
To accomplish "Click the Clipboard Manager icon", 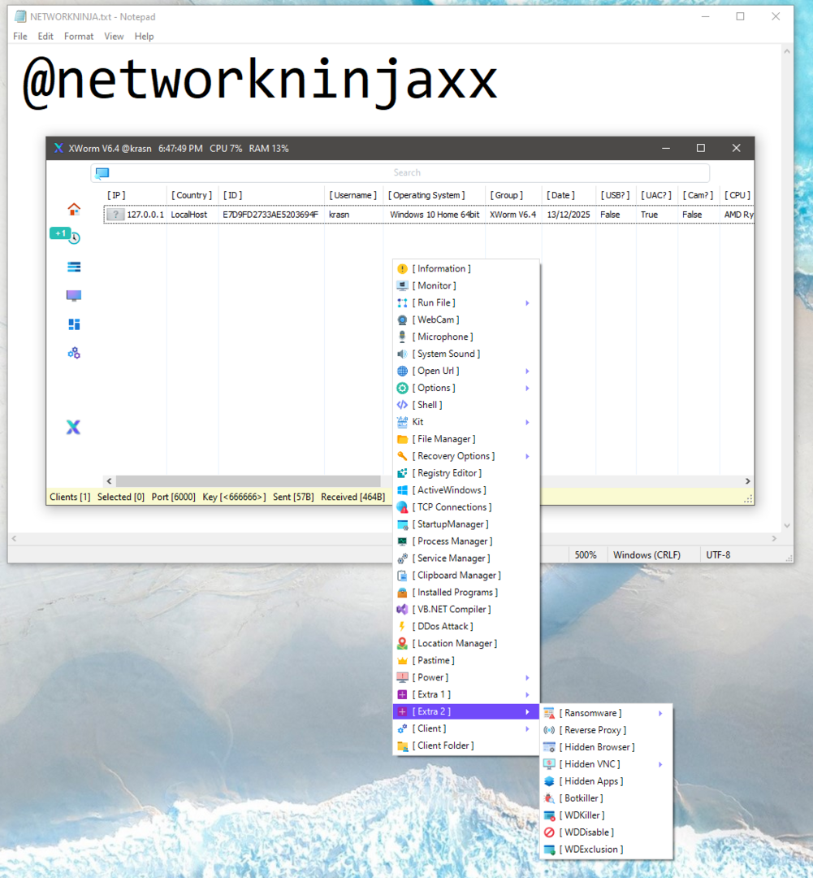I will (402, 576).
